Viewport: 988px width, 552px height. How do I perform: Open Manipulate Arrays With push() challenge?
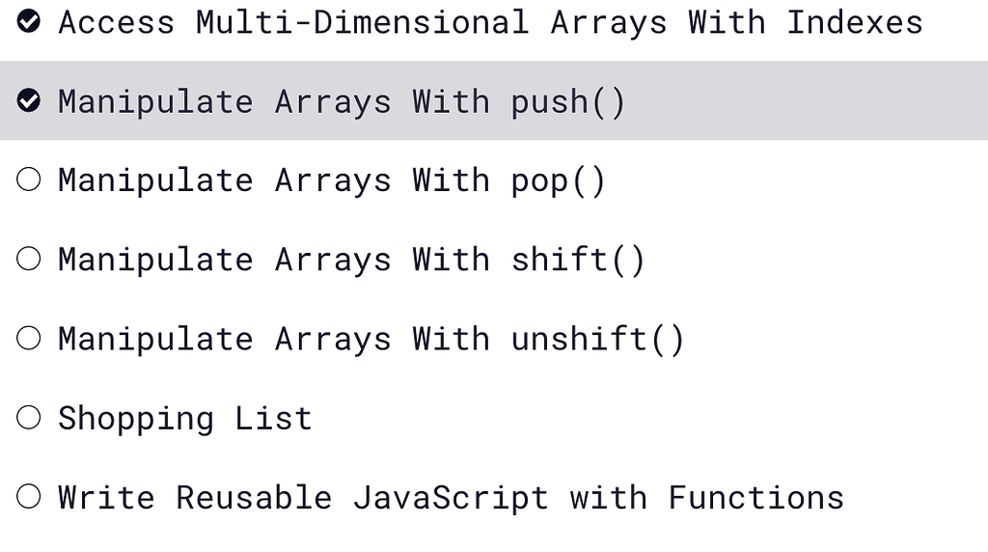point(342,102)
